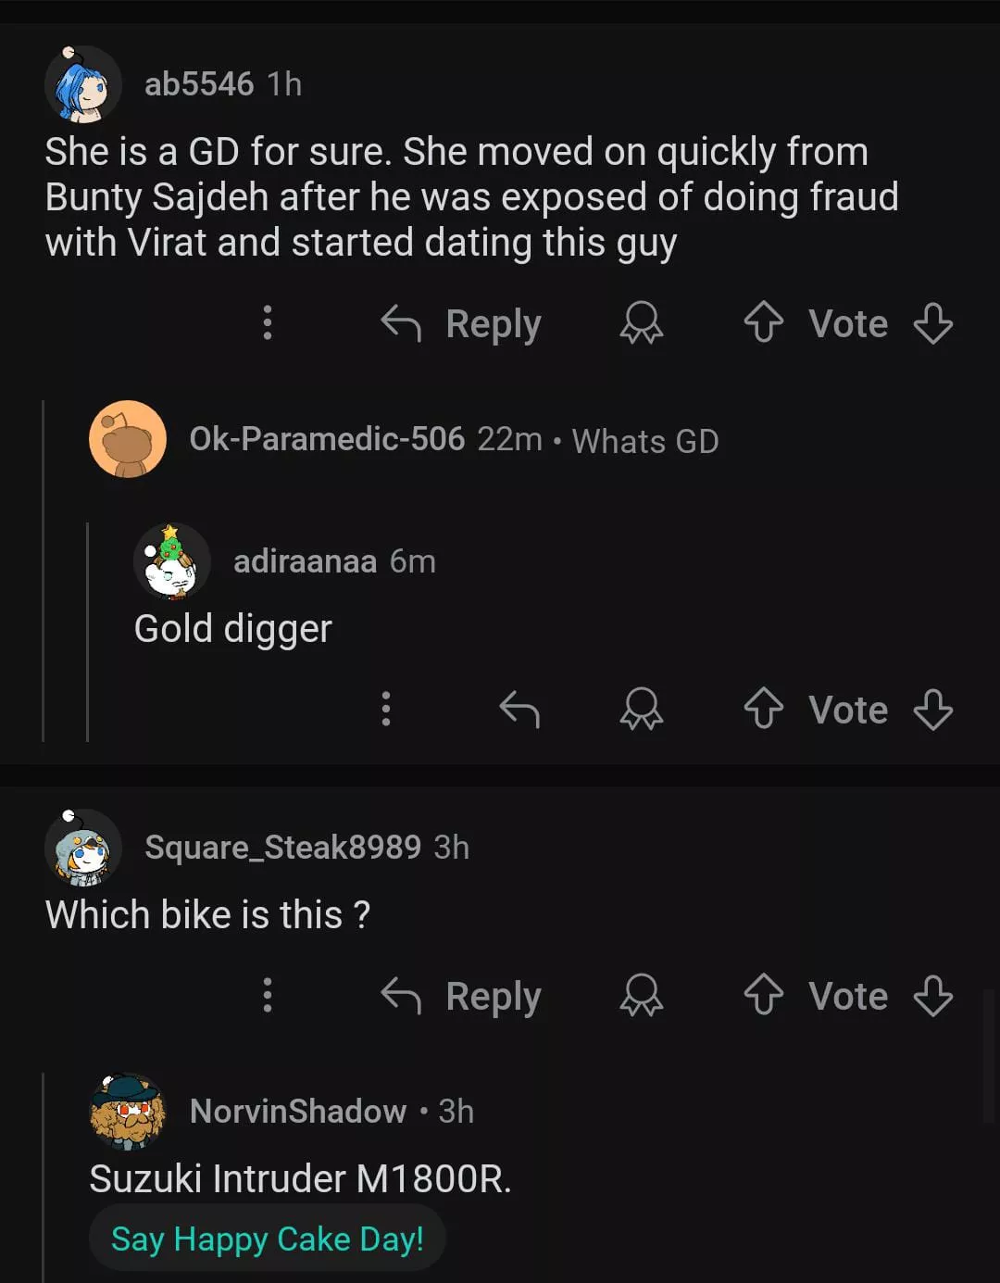The width and height of the screenshot is (1000, 1283).
Task: Tap Ok-Paramedic-506's orange avatar
Action: (x=128, y=439)
